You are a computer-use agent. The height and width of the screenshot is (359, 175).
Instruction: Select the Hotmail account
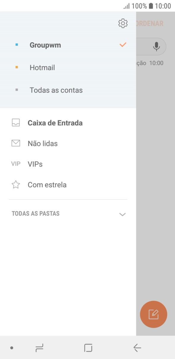pos(42,67)
